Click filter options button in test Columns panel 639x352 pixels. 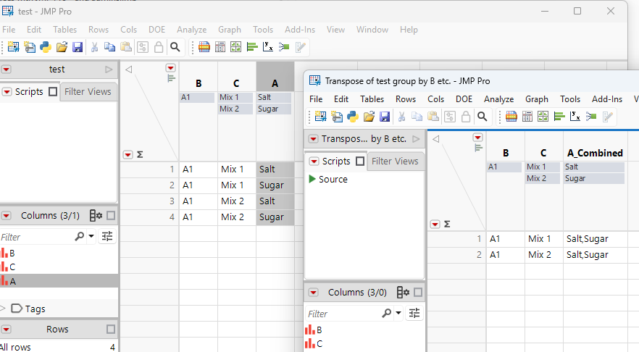[107, 236]
